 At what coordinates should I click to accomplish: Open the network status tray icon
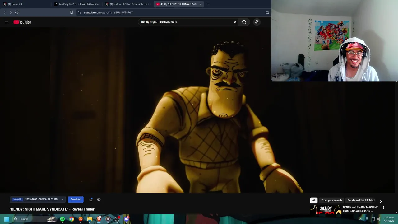coord(373,219)
